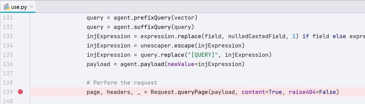Image resolution: width=365 pixels, height=104 pixels.
Task: Click nulledCastedField argument on line 133
Action: (x=257, y=36)
